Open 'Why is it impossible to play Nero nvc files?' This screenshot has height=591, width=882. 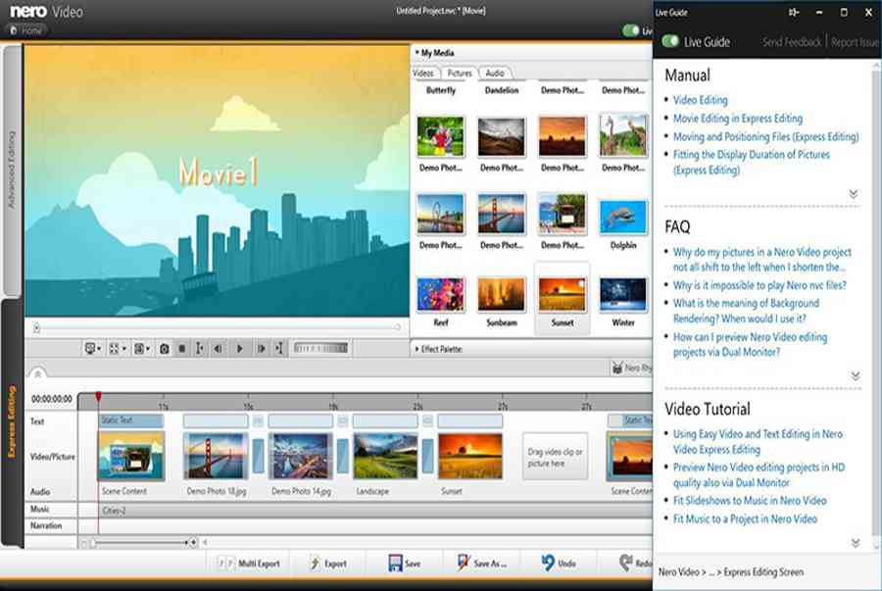(759, 285)
